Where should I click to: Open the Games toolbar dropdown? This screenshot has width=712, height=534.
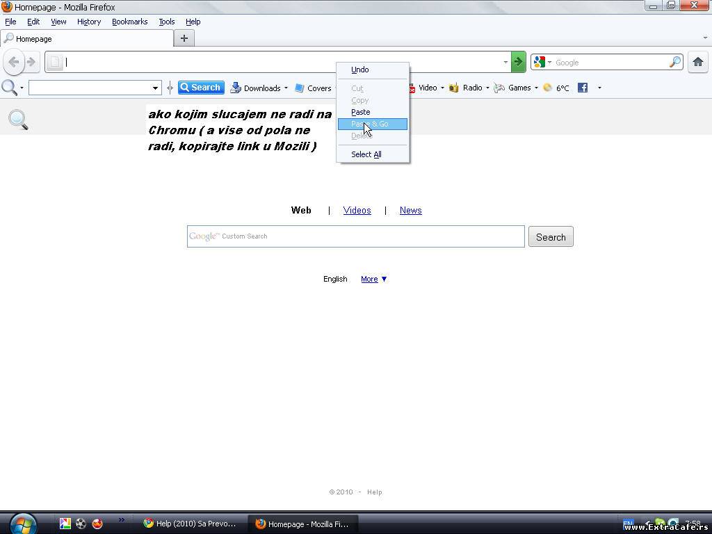pyautogui.click(x=536, y=88)
